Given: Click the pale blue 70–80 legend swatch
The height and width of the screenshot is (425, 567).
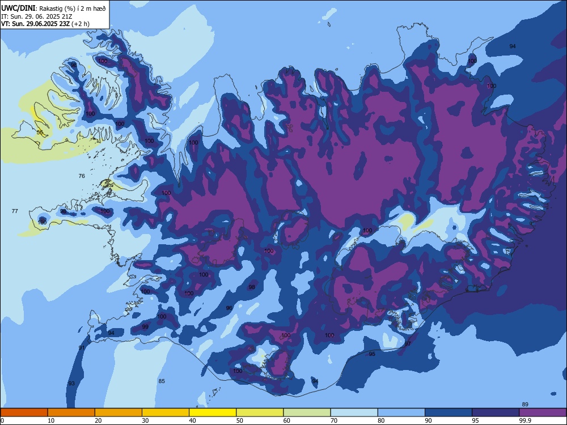Looking at the screenshot, I should point(354,413).
